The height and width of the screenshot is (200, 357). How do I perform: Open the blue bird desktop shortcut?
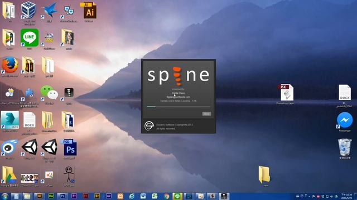49,10
